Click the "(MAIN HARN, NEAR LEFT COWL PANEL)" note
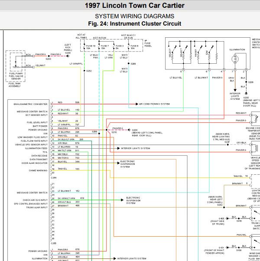The image size is (260, 261). coord(215,199)
